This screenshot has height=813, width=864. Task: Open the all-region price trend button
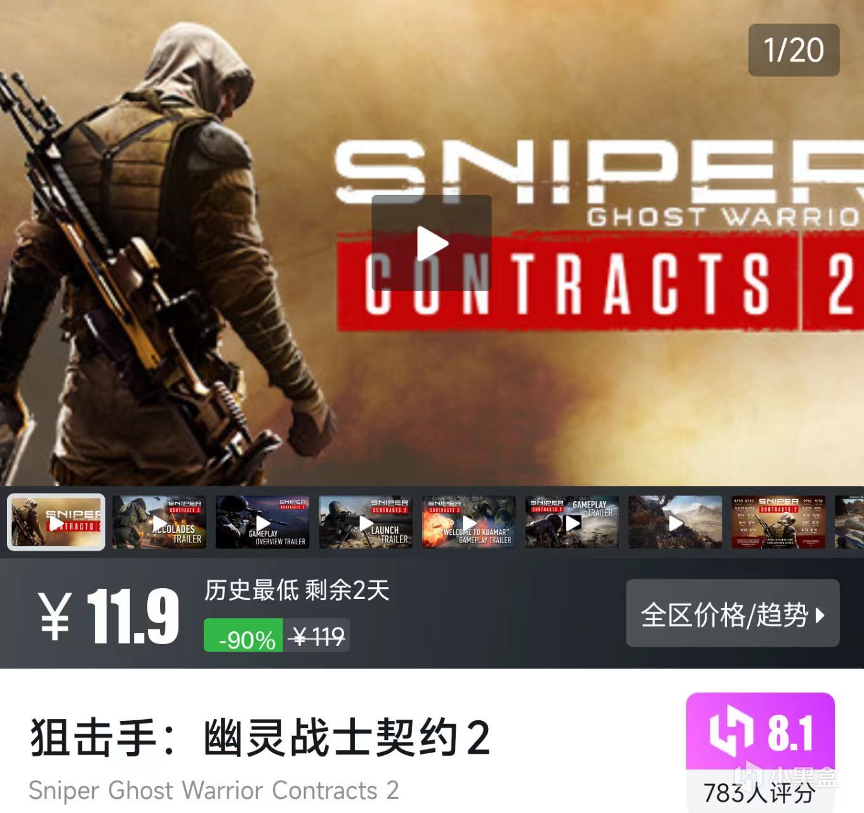coord(733,613)
